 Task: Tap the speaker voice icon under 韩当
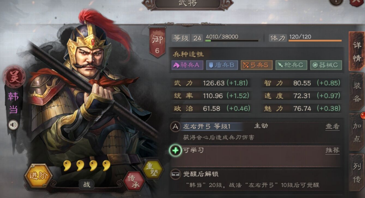(x=13, y=125)
